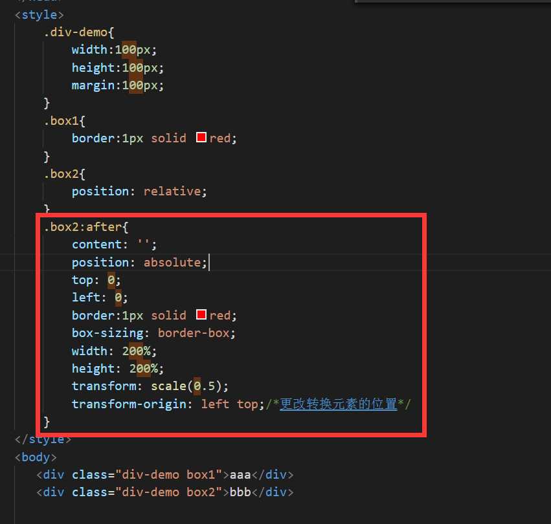
Task: Click the closing </style> tag
Action: 43,441
